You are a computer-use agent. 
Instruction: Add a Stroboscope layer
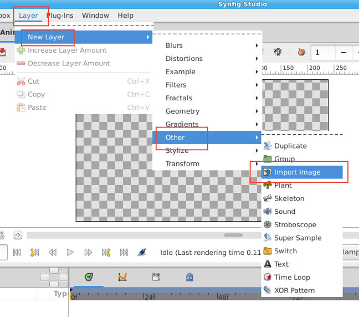[302, 224]
